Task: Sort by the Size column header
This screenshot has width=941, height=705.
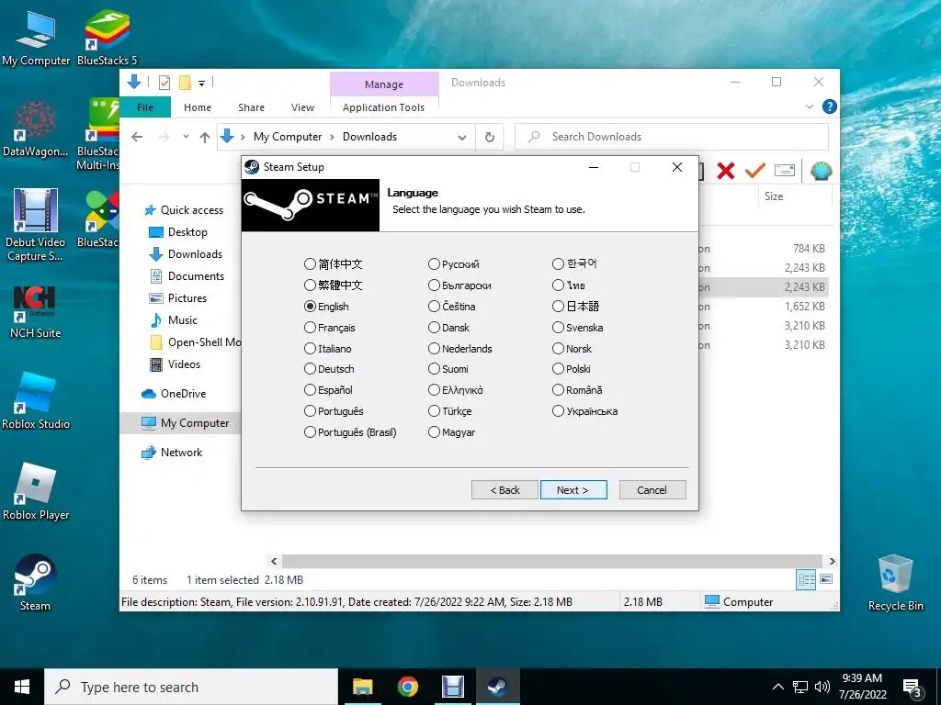Action: [x=774, y=196]
